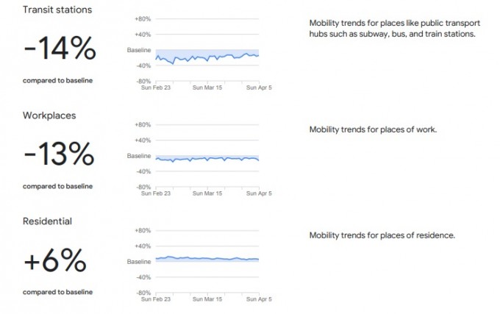The height and width of the screenshot is (314, 500).
Task: Click the Workplaces heading
Action: click(x=49, y=115)
